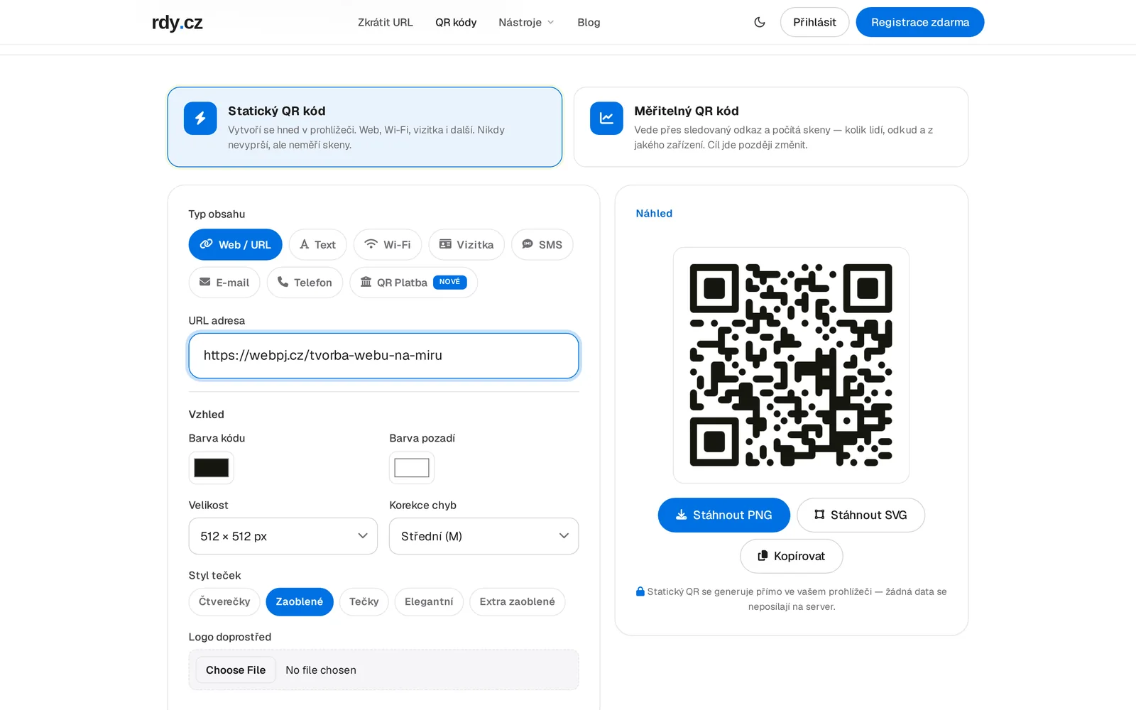Image resolution: width=1136 pixels, height=710 pixels.
Task: Click the link icon in Web / URL
Action: pos(206,244)
